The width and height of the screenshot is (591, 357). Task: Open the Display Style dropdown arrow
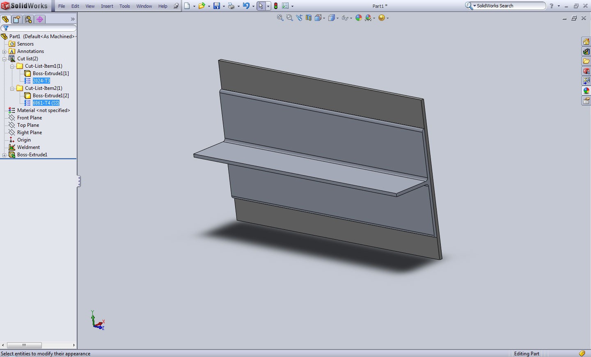337,18
